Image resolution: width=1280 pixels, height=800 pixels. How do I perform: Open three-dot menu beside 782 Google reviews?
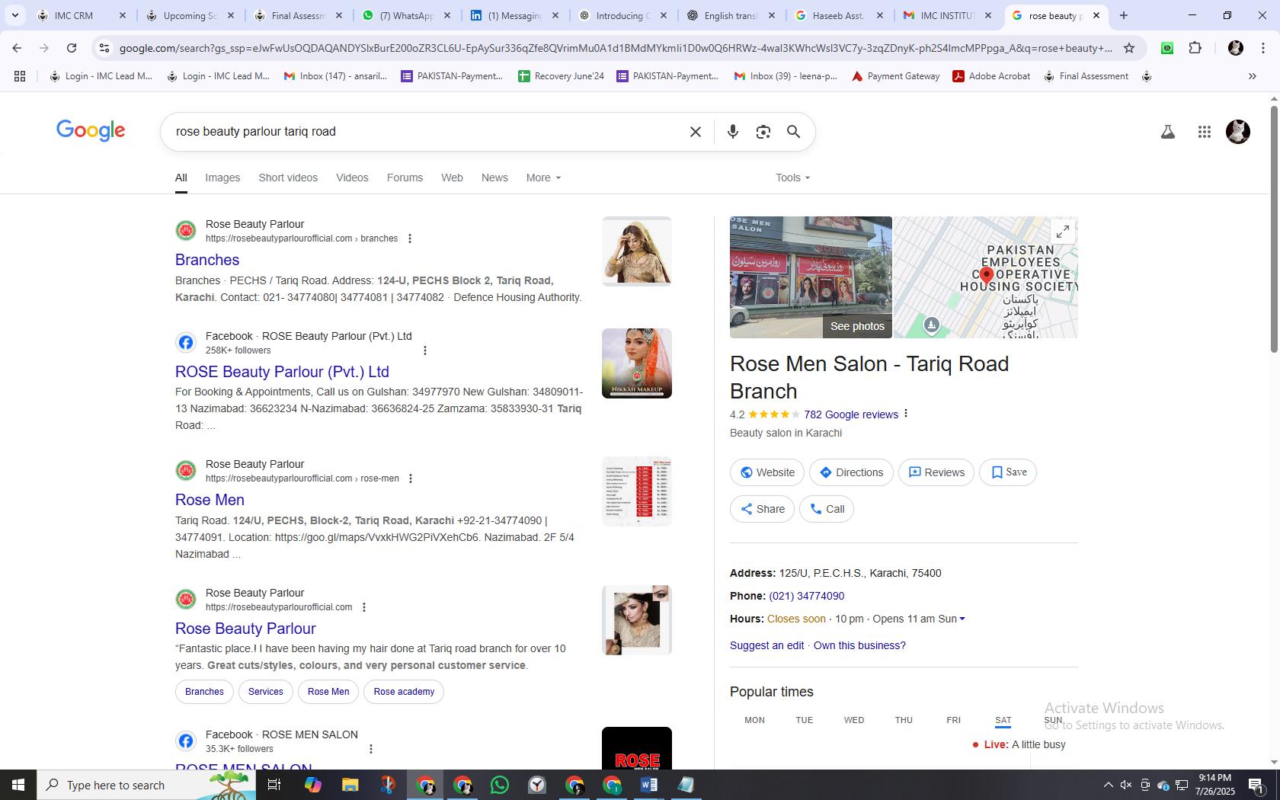pos(906,414)
